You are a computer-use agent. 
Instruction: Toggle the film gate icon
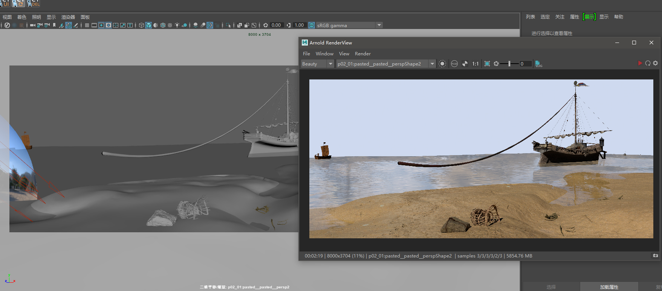pyautogui.click(x=94, y=25)
